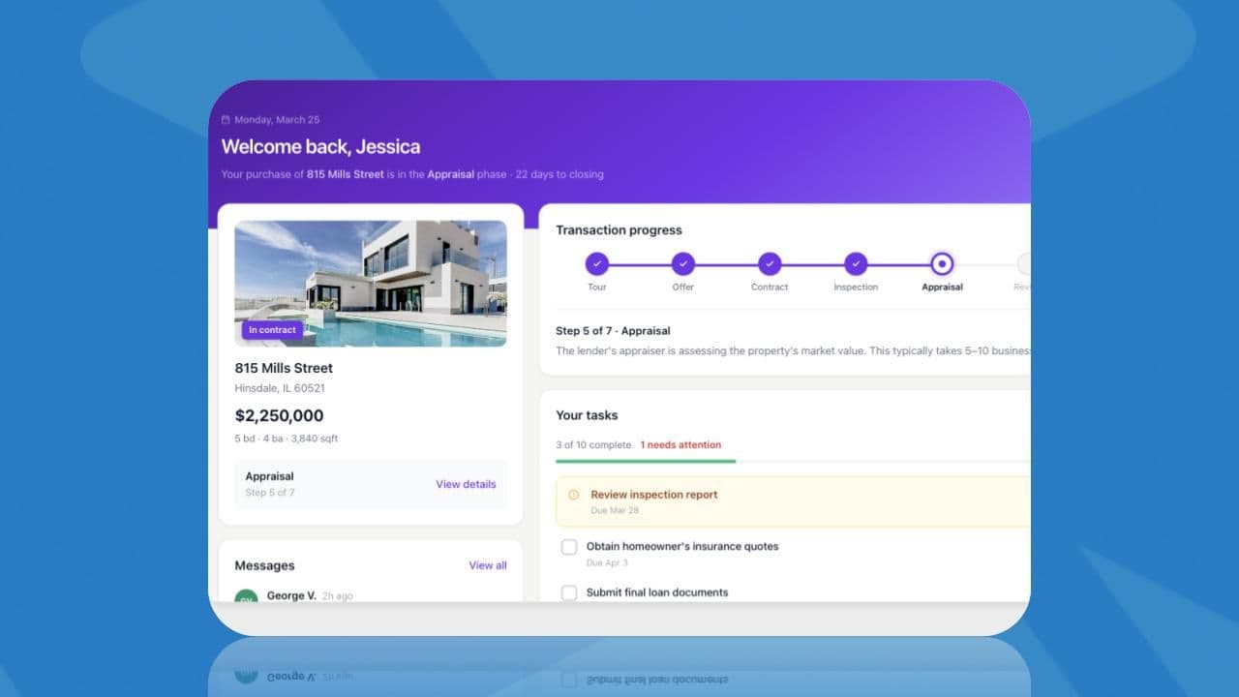The width and height of the screenshot is (1239, 697).
Task: Check Obtain homeowner's insurance quotes task
Action: [569, 547]
